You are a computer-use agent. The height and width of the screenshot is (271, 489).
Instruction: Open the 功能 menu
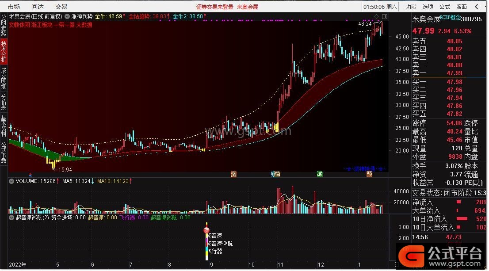pyautogui.click(x=411, y=7)
